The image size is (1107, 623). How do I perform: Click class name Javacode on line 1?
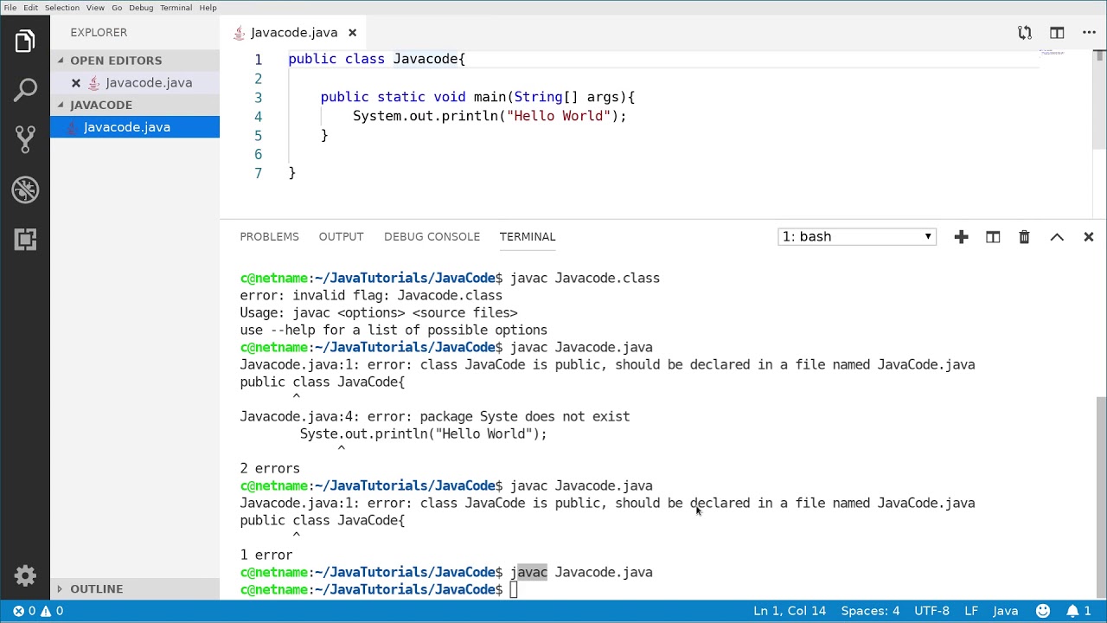(426, 59)
